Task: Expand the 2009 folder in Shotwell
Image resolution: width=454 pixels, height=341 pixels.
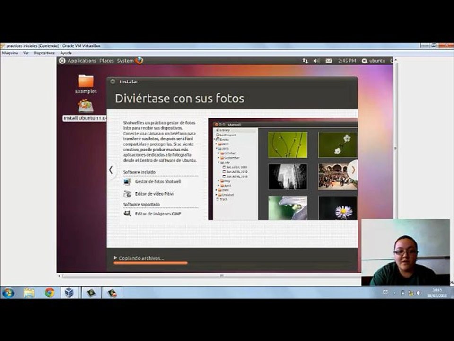Action: tap(216, 190)
